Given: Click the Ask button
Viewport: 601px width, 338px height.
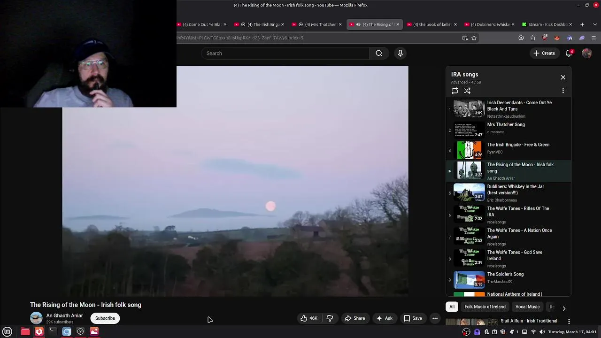Looking at the screenshot, I should (384, 318).
